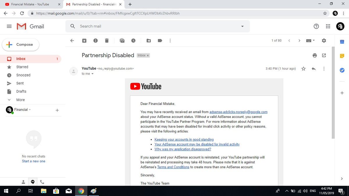Click the Search mail field
Viewport: 349px width, 196px height.
click(157, 26)
